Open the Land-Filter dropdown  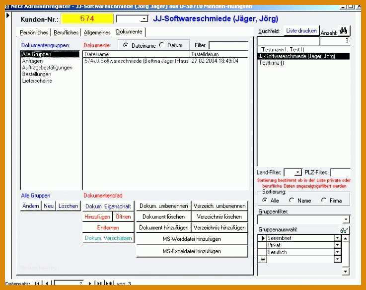click(298, 173)
